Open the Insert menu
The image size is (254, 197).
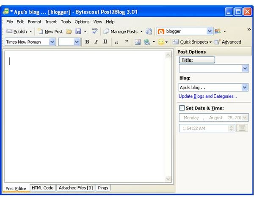click(x=51, y=22)
